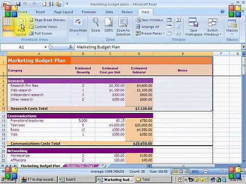
Task: Click Insert Worksheet tab icon
Action: [104, 166]
